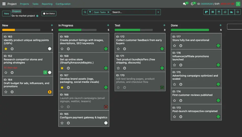Open the apps grid menu
Viewport: 242px width, 137px height.
point(4,4)
